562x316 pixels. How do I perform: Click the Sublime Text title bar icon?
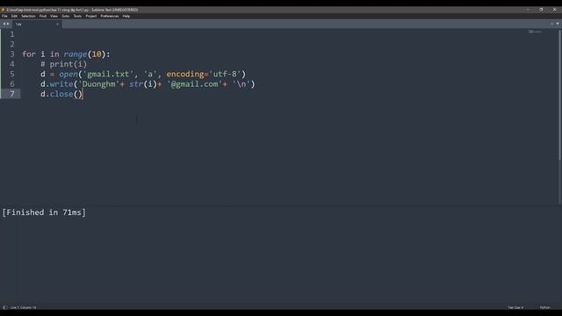[3, 10]
